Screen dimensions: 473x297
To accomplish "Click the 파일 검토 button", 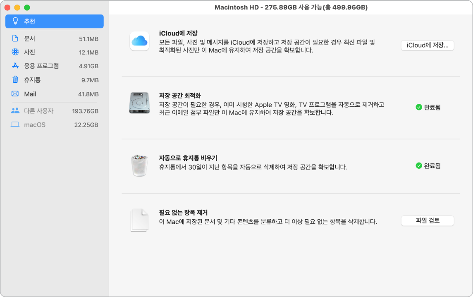I will point(428,220).
